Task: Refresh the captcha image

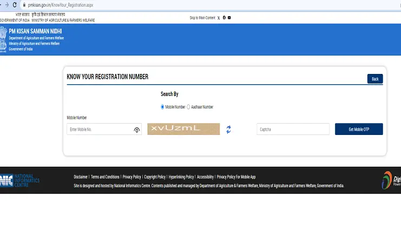Action: (x=229, y=130)
